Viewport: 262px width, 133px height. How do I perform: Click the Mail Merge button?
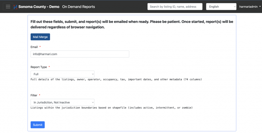pyautogui.click(x=40, y=37)
